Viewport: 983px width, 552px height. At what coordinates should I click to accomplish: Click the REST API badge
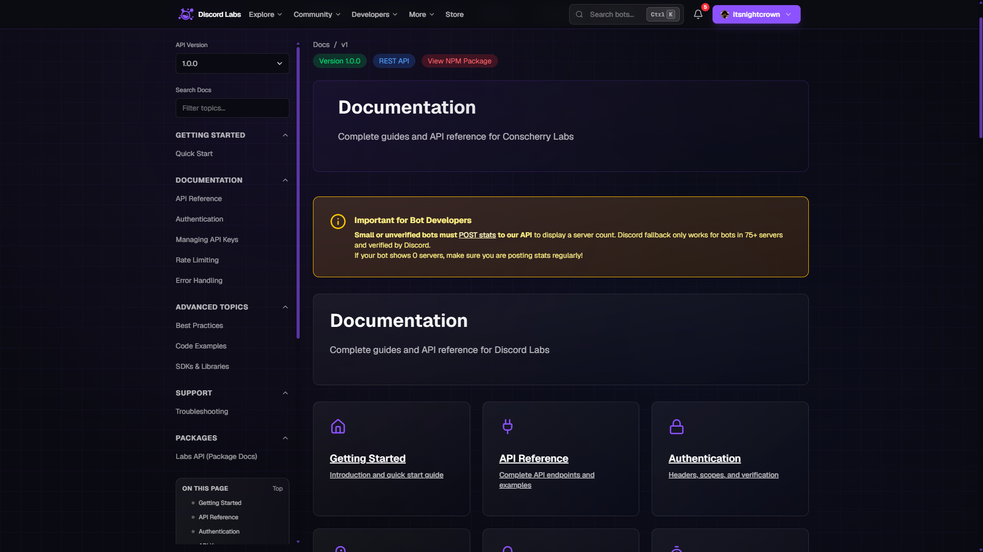pos(394,61)
